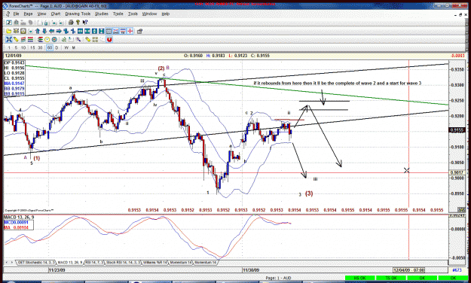Click the blue right arrow scroll icon
471x283 pixels.
tap(59, 31)
